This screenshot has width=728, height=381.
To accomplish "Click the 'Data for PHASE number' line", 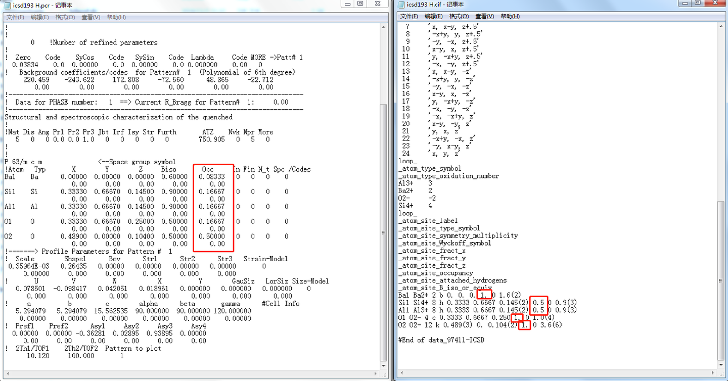I will coord(152,102).
